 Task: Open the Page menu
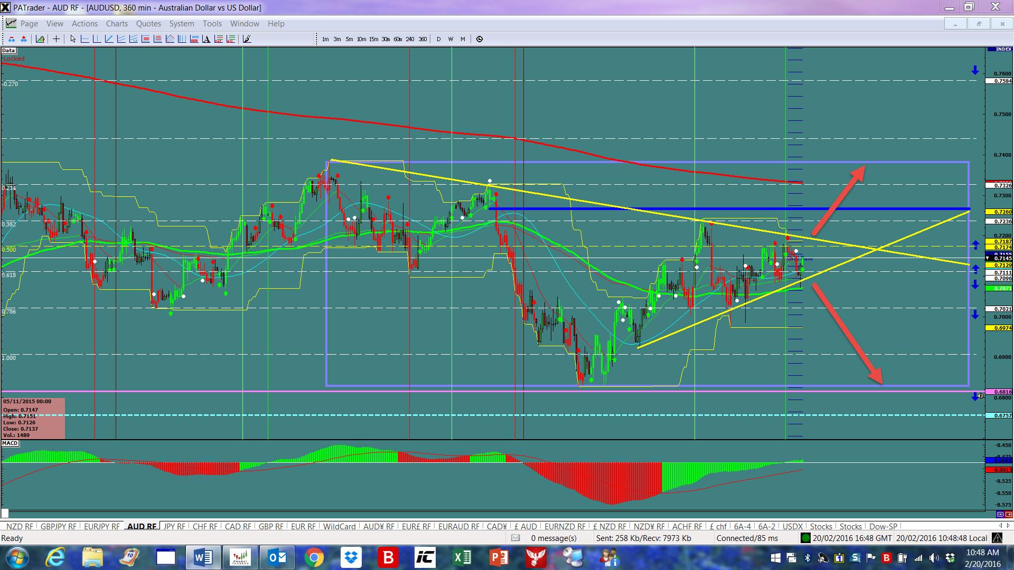point(29,24)
